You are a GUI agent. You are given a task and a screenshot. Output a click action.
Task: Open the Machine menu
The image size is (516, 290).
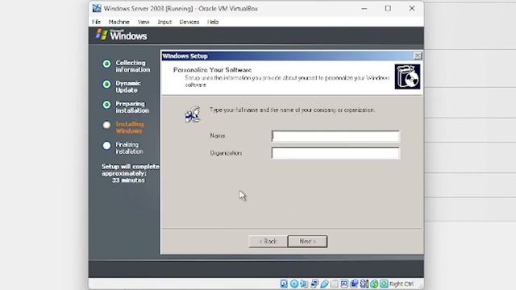tap(119, 22)
